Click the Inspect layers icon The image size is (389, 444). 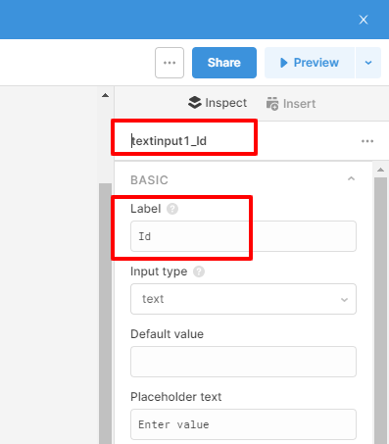195,103
